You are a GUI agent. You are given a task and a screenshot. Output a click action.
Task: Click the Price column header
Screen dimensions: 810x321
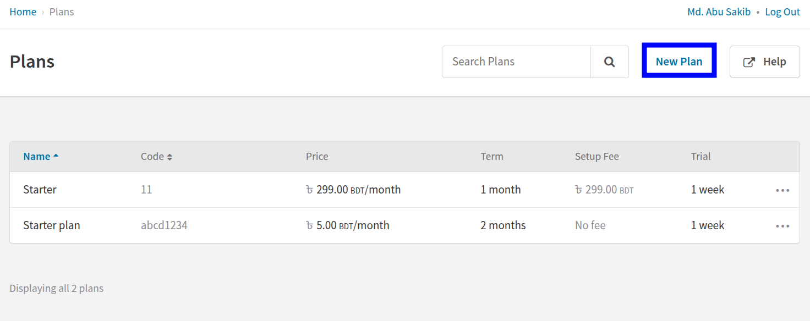(317, 157)
